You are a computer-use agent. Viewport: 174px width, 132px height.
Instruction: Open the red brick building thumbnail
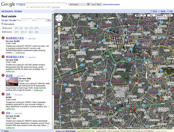[x=12, y=82]
